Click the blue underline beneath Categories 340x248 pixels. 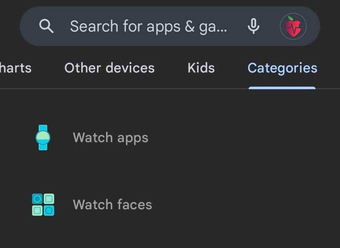point(282,88)
